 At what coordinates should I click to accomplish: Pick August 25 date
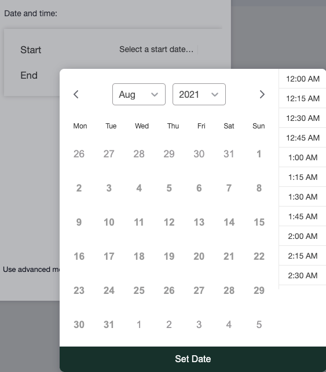[139, 290]
